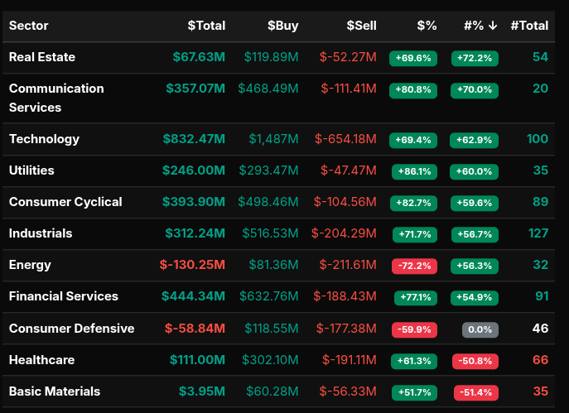Viewport: 569px width, 413px height.
Task: Select Basic Materials sector name
Action: pyautogui.click(x=55, y=391)
